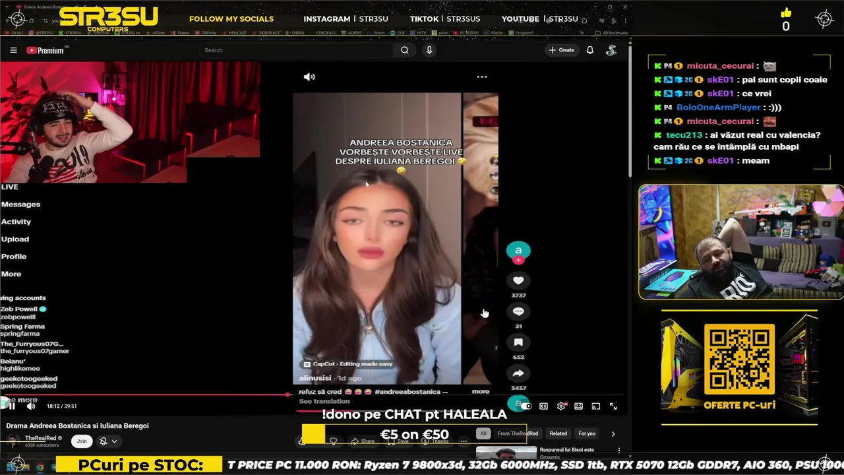Screen dimensions: 844x475
Task: Like the TikTok clip with heart icon
Action: click(518, 280)
